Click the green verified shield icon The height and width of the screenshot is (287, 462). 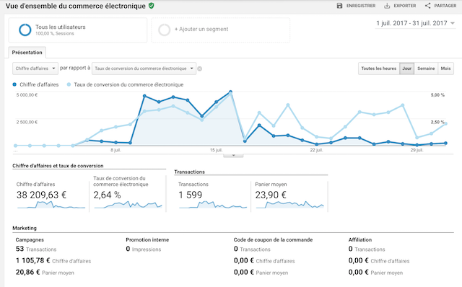(152, 6)
